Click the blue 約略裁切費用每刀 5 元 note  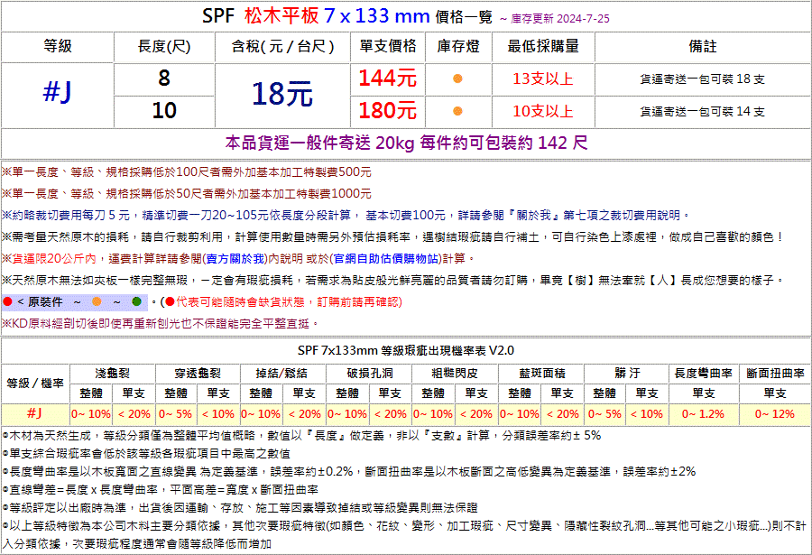click(346, 215)
